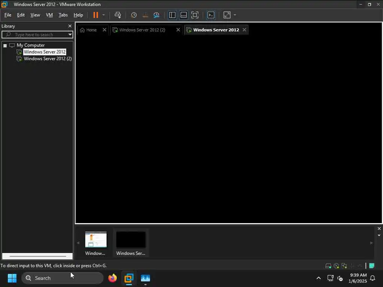Click the VMware title bar app icon
Image resolution: width=383 pixels, height=287 pixels.
[4, 4]
